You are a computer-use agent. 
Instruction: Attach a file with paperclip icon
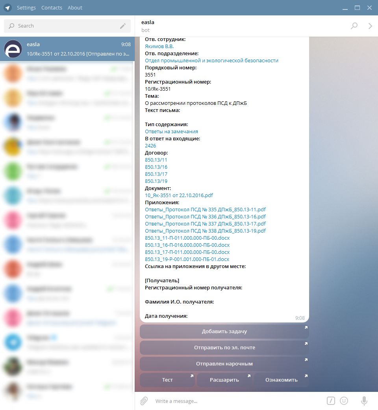click(x=144, y=401)
